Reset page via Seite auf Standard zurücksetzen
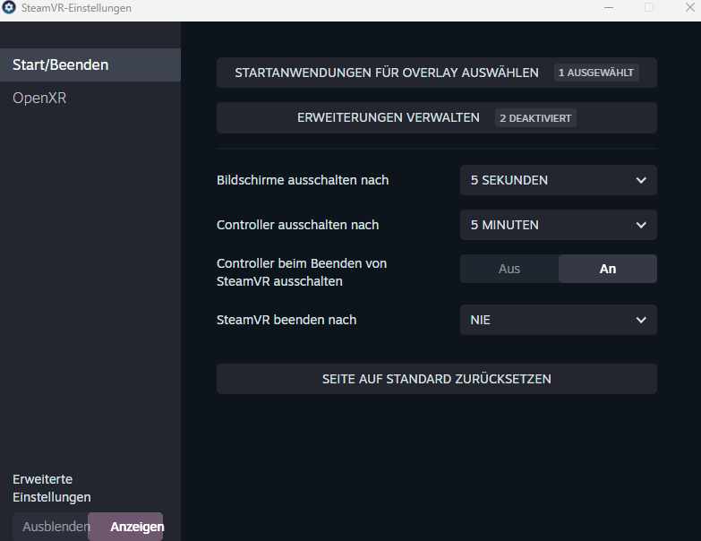Image resolution: width=701 pixels, height=541 pixels. tap(437, 379)
